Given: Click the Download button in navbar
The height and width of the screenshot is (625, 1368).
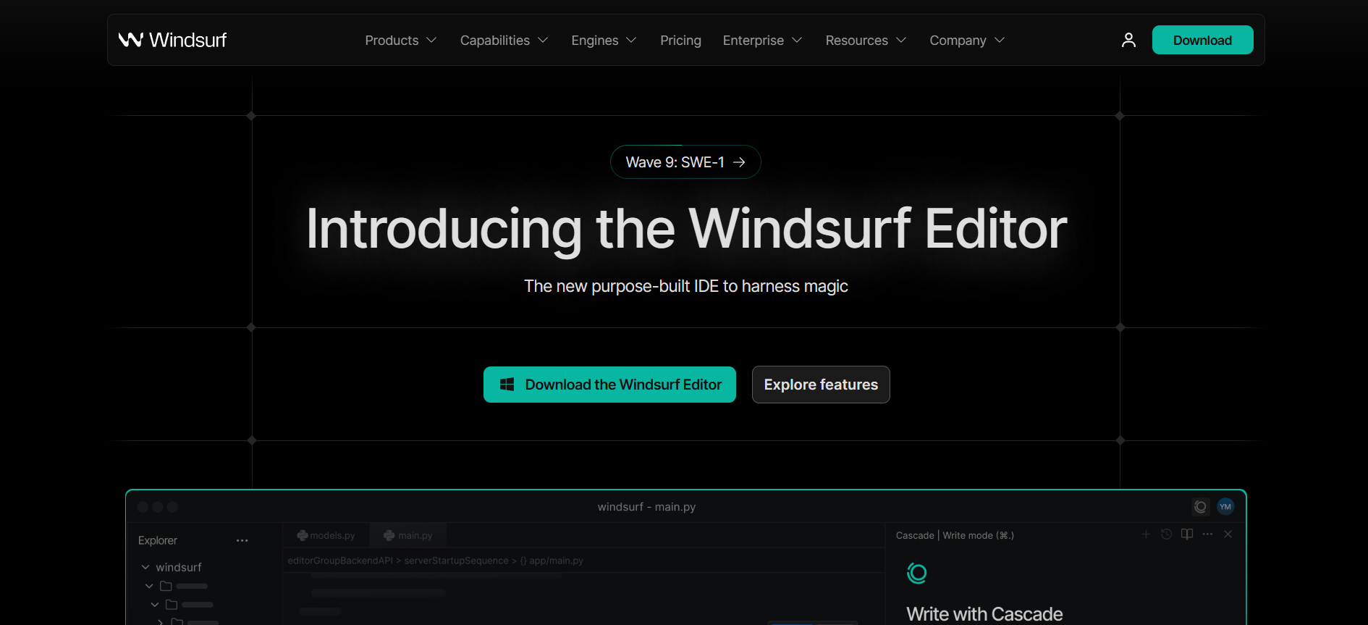Looking at the screenshot, I should pyautogui.click(x=1202, y=40).
